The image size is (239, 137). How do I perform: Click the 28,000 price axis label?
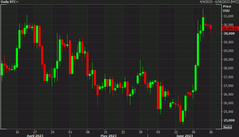click(x=228, y=68)
